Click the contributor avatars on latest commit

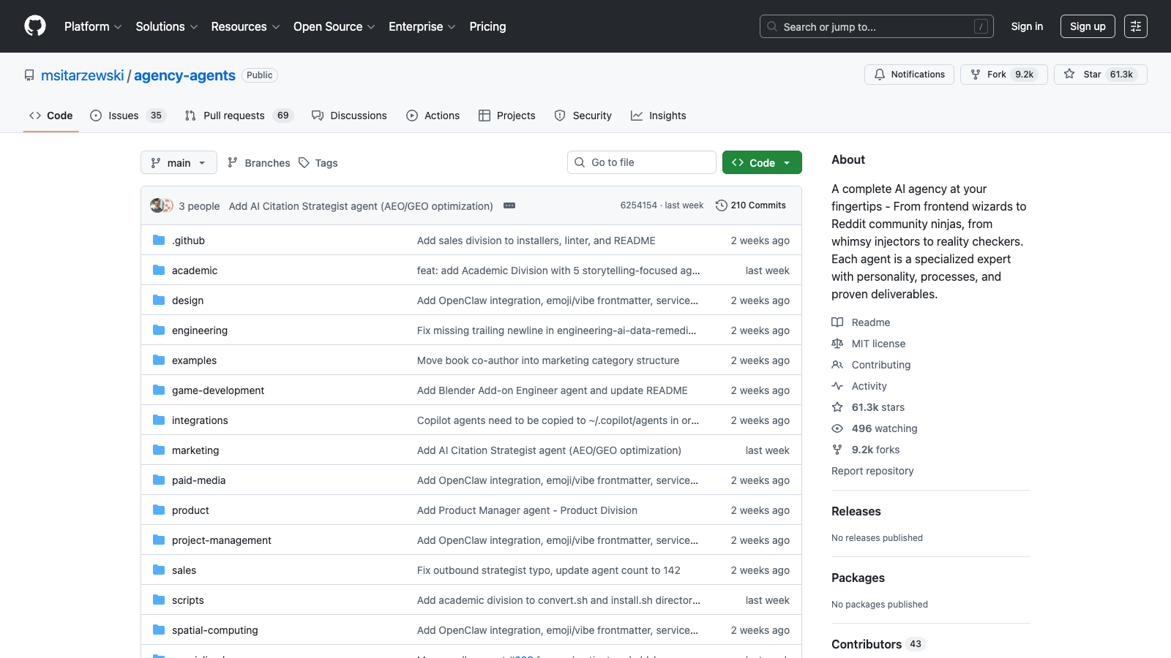click(x=162, y=205)
